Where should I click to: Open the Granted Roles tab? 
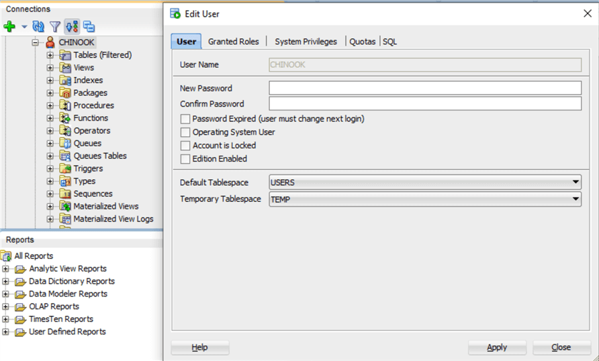234,42
